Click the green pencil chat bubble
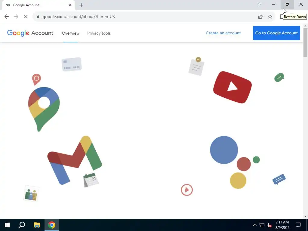This screenshot has width=308, height=231. click(x=279, y=77)
